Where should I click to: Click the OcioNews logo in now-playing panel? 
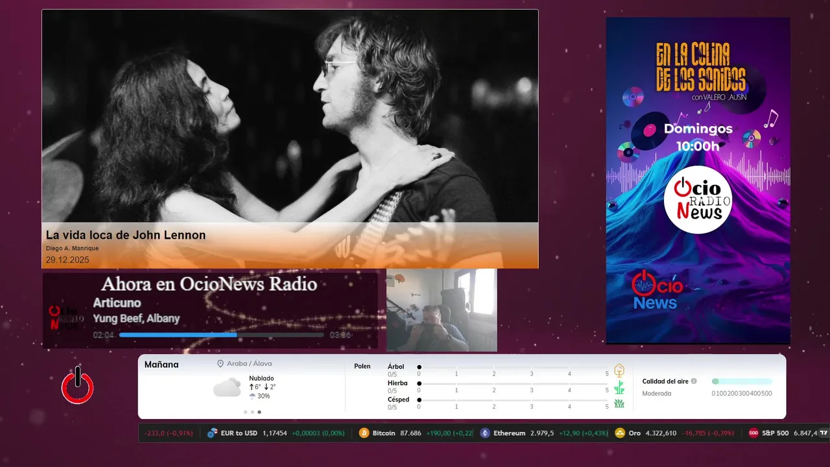67,318
